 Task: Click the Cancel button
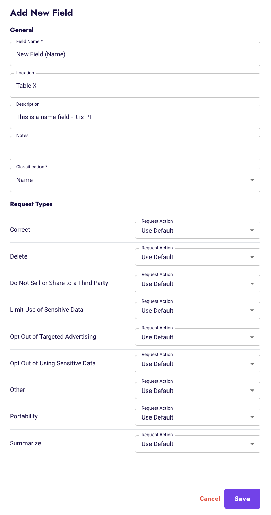pyautogui.click(x=210, y=499)
